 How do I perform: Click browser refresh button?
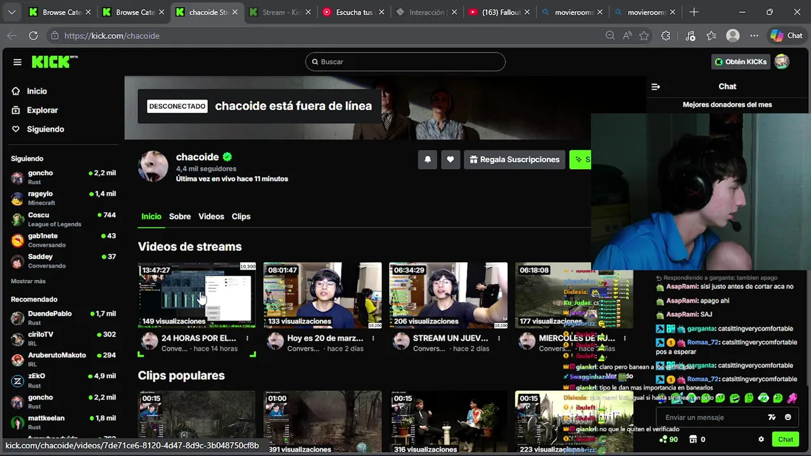tap(33, 36)
